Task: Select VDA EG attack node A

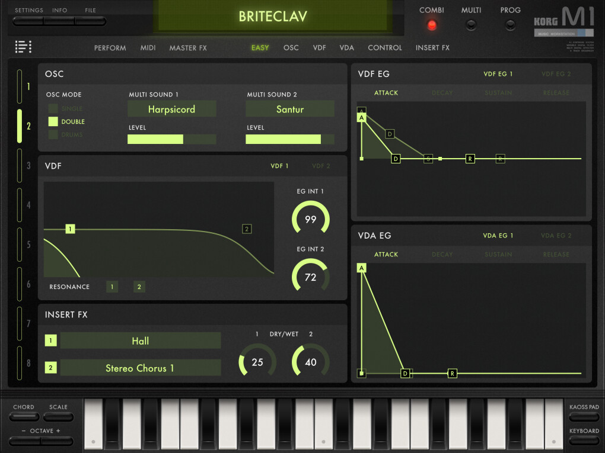Action: tap(362, 268)
